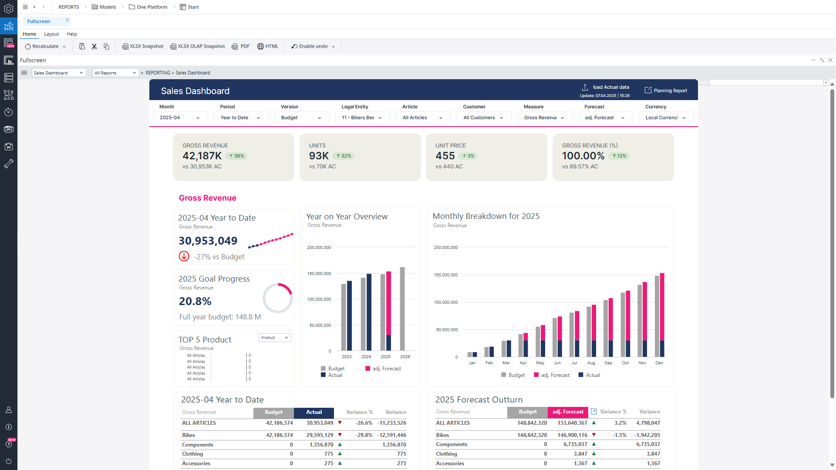Click the load Actual data icon
The width and height of the screenshot is (836, 470).
(x=585, y=87)
